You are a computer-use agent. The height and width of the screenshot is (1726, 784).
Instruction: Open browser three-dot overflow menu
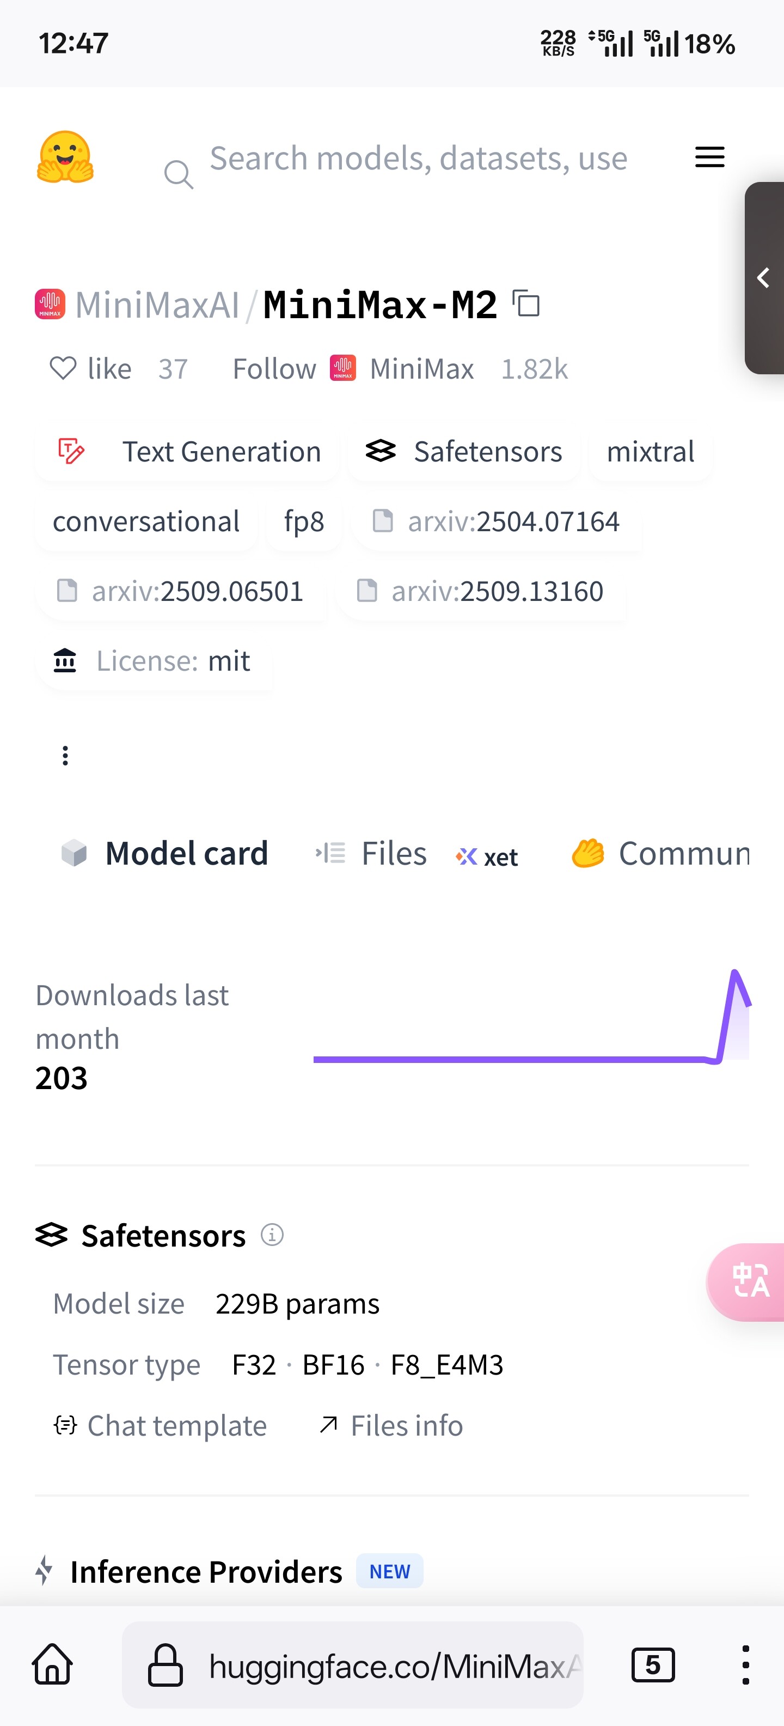tap(745, 1665)
